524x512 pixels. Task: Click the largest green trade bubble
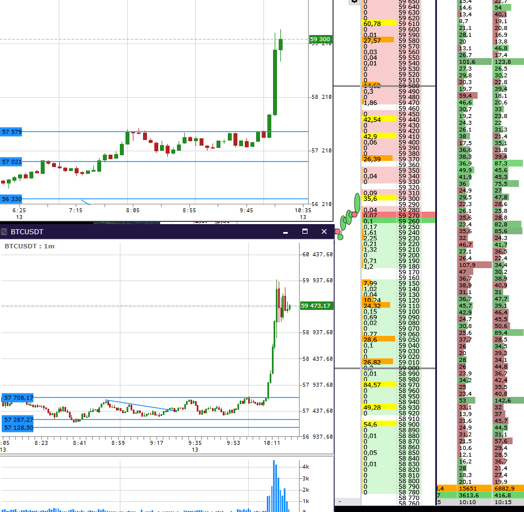pos(357,203)
